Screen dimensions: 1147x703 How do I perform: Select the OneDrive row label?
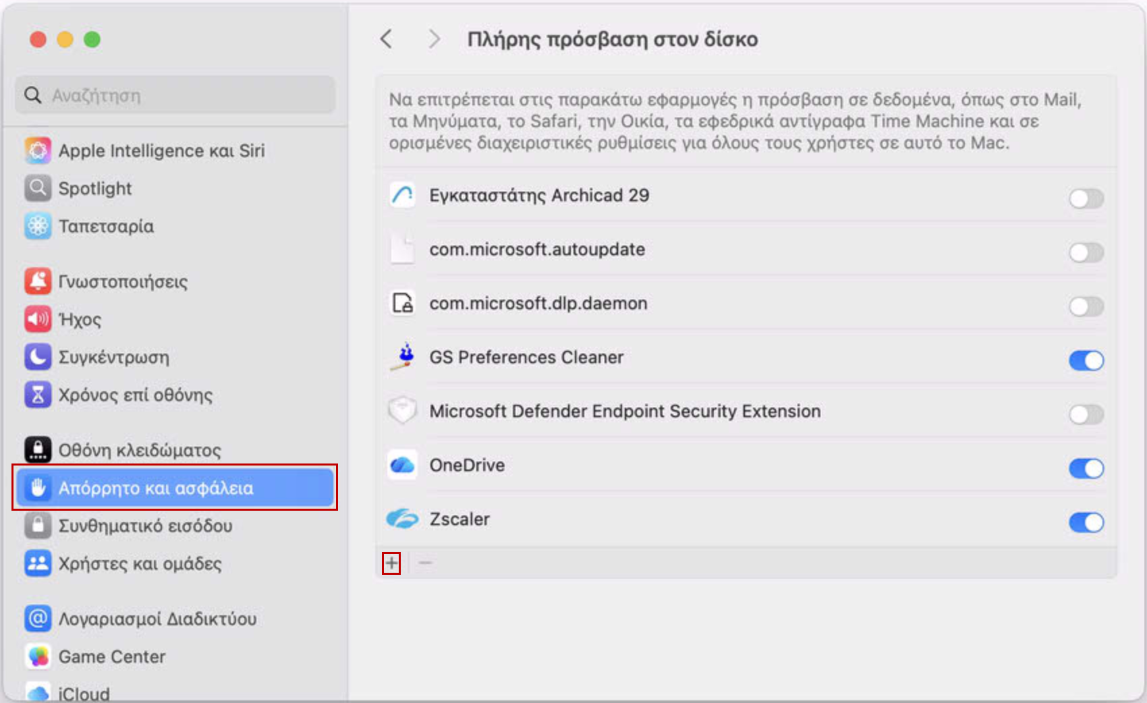pyautogui.click(x=467, y=466)
